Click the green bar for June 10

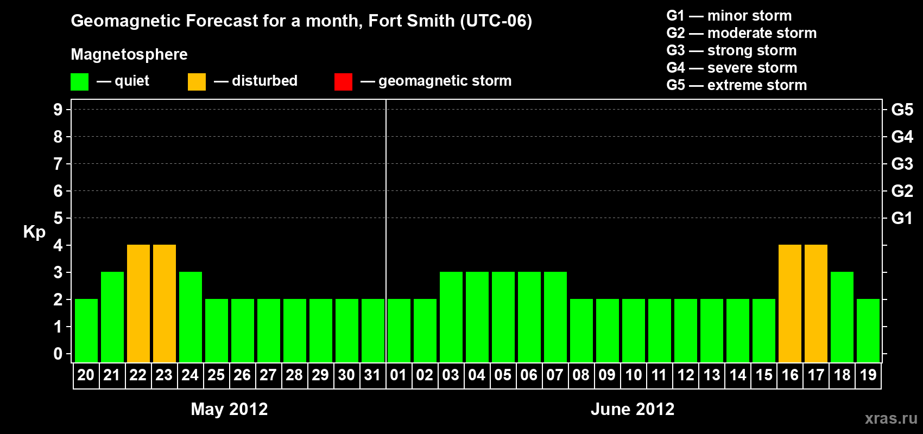click(x=634, y=331)
